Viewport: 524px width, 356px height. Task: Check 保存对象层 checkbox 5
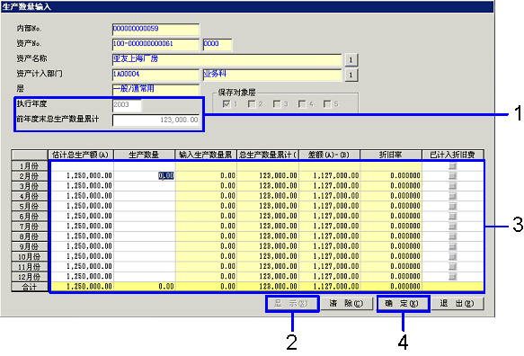(327, 104)
